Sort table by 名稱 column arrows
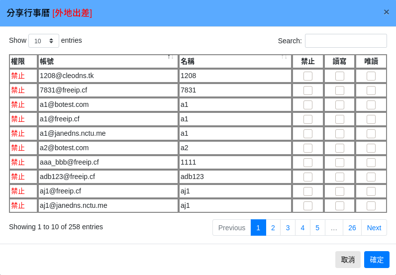This screenshot has height=275, width=396. tap(284, 57)
